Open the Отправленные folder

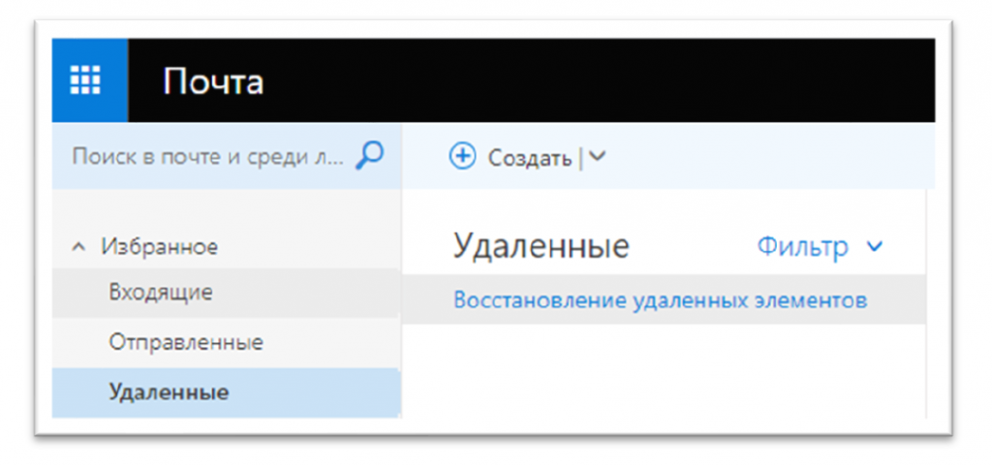point(186,342)
